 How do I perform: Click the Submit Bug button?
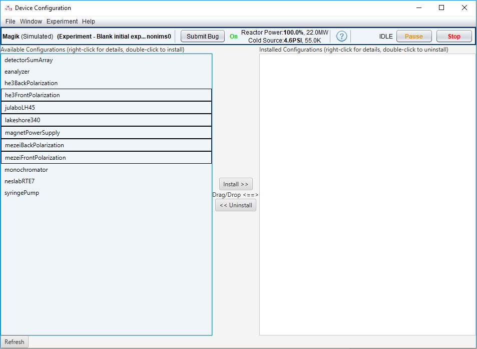tap(202, 36)
